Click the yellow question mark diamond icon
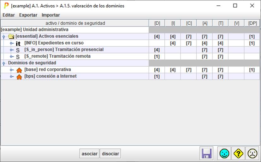 tap(238, 153)
